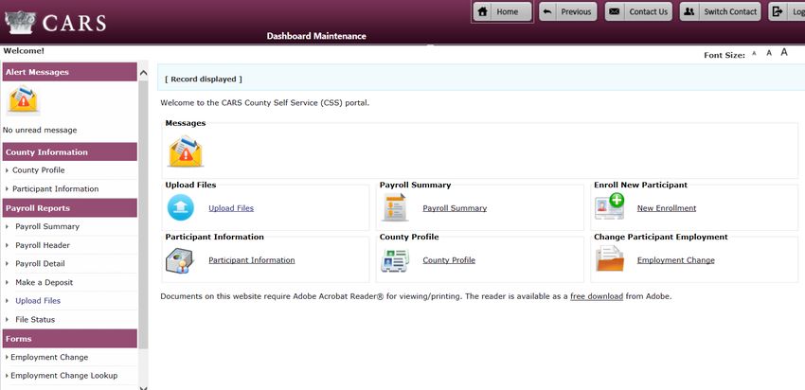Click the Logout exit icon
This screenshot has height=390, width=805.
pyautogui.click(x=778, y=11)
